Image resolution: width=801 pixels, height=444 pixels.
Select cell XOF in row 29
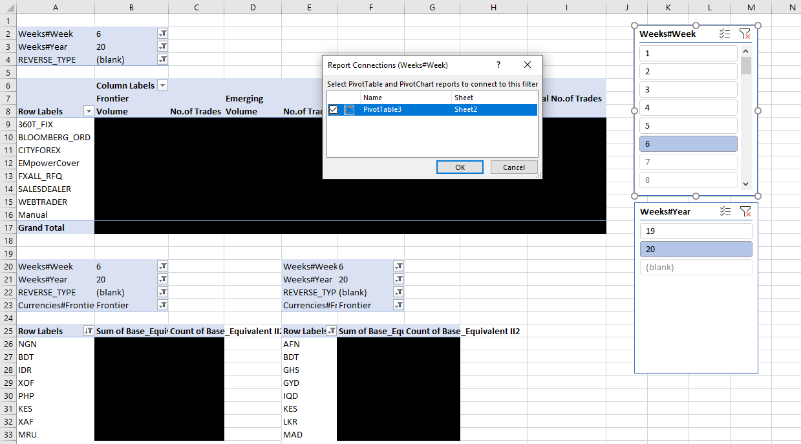click(55, 383)
